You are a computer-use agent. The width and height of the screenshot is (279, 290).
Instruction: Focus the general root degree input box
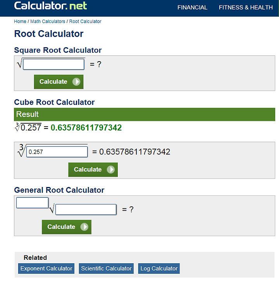pos(33,203)
